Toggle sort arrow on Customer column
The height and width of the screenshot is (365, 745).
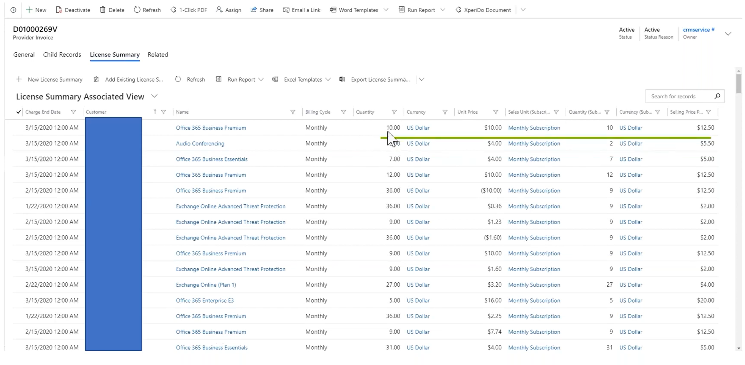click(x=155, y=112)
